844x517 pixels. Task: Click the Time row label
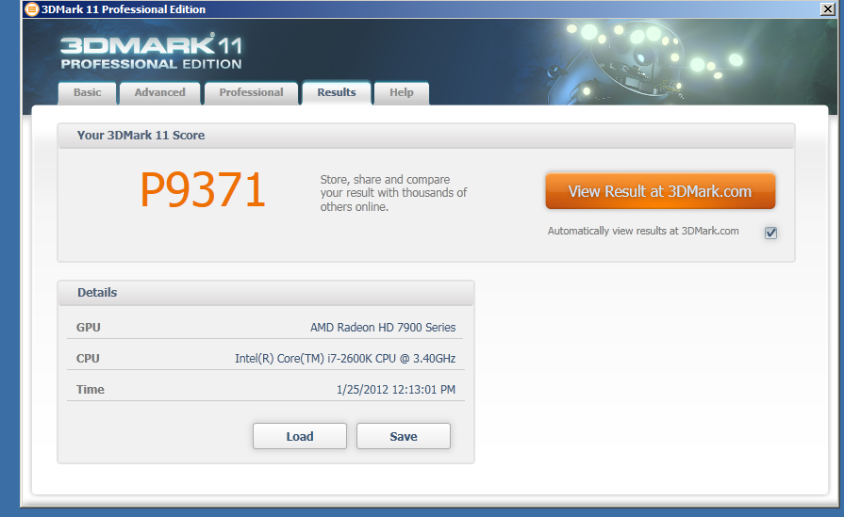point(90,390)
